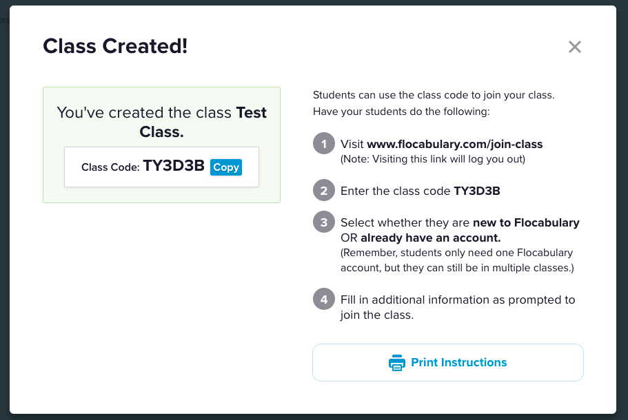
Task: Click the "Students can use the class code" line
Action: point(433,94)
